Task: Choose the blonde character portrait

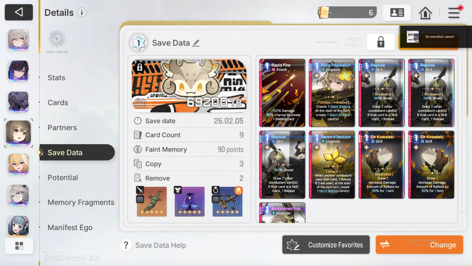Action: click(18, 164)
